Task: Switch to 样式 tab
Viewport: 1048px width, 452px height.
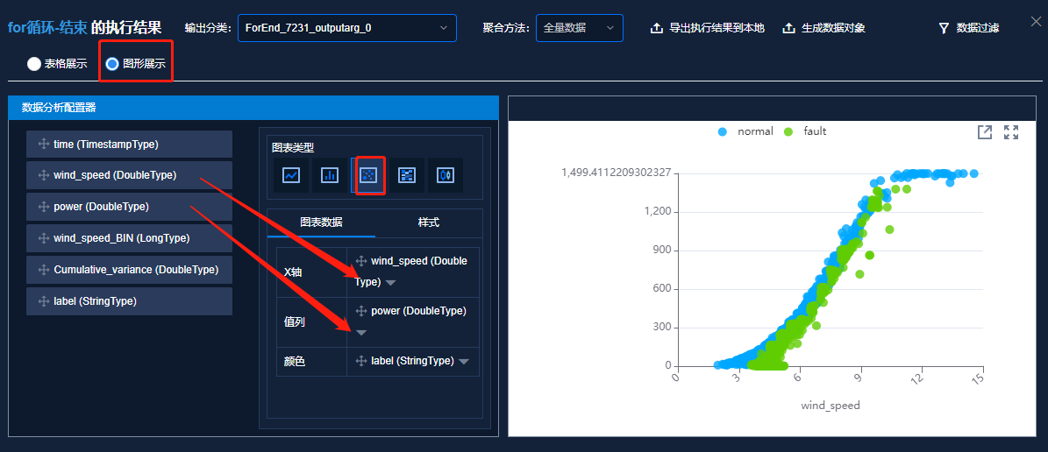Action: (429, 223)
